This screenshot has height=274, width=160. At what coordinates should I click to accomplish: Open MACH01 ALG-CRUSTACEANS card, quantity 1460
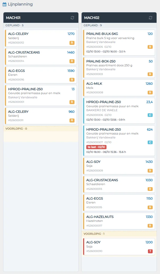(41, 57)
